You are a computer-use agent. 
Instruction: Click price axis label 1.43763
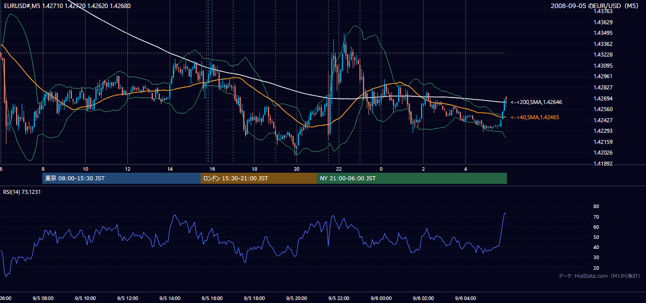604,11
